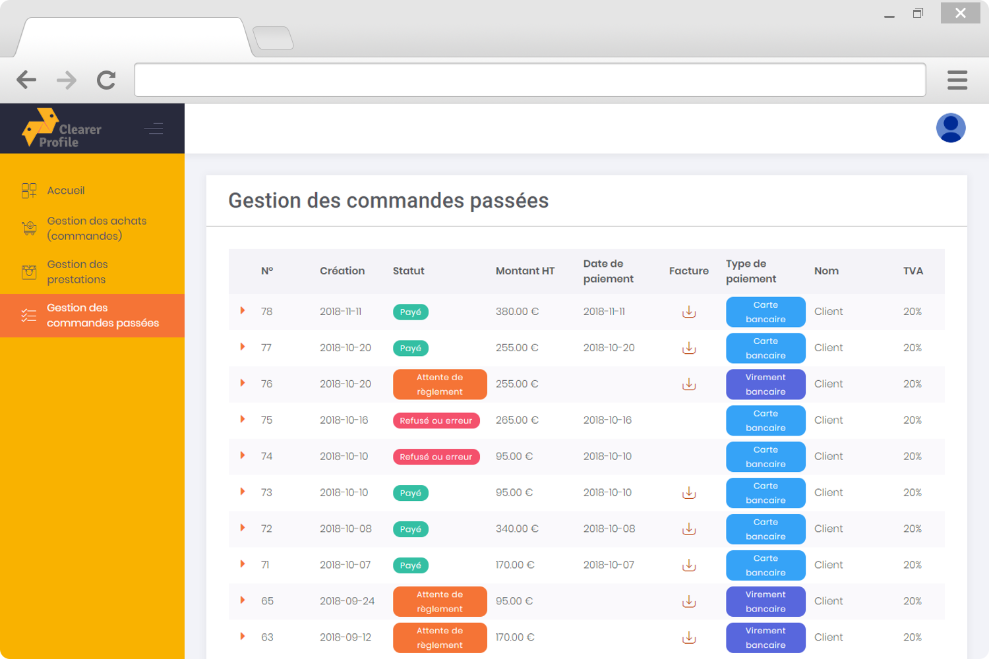Click the Nom column header
The width and height of the screenshot is (989, 659).
point(827,271)
